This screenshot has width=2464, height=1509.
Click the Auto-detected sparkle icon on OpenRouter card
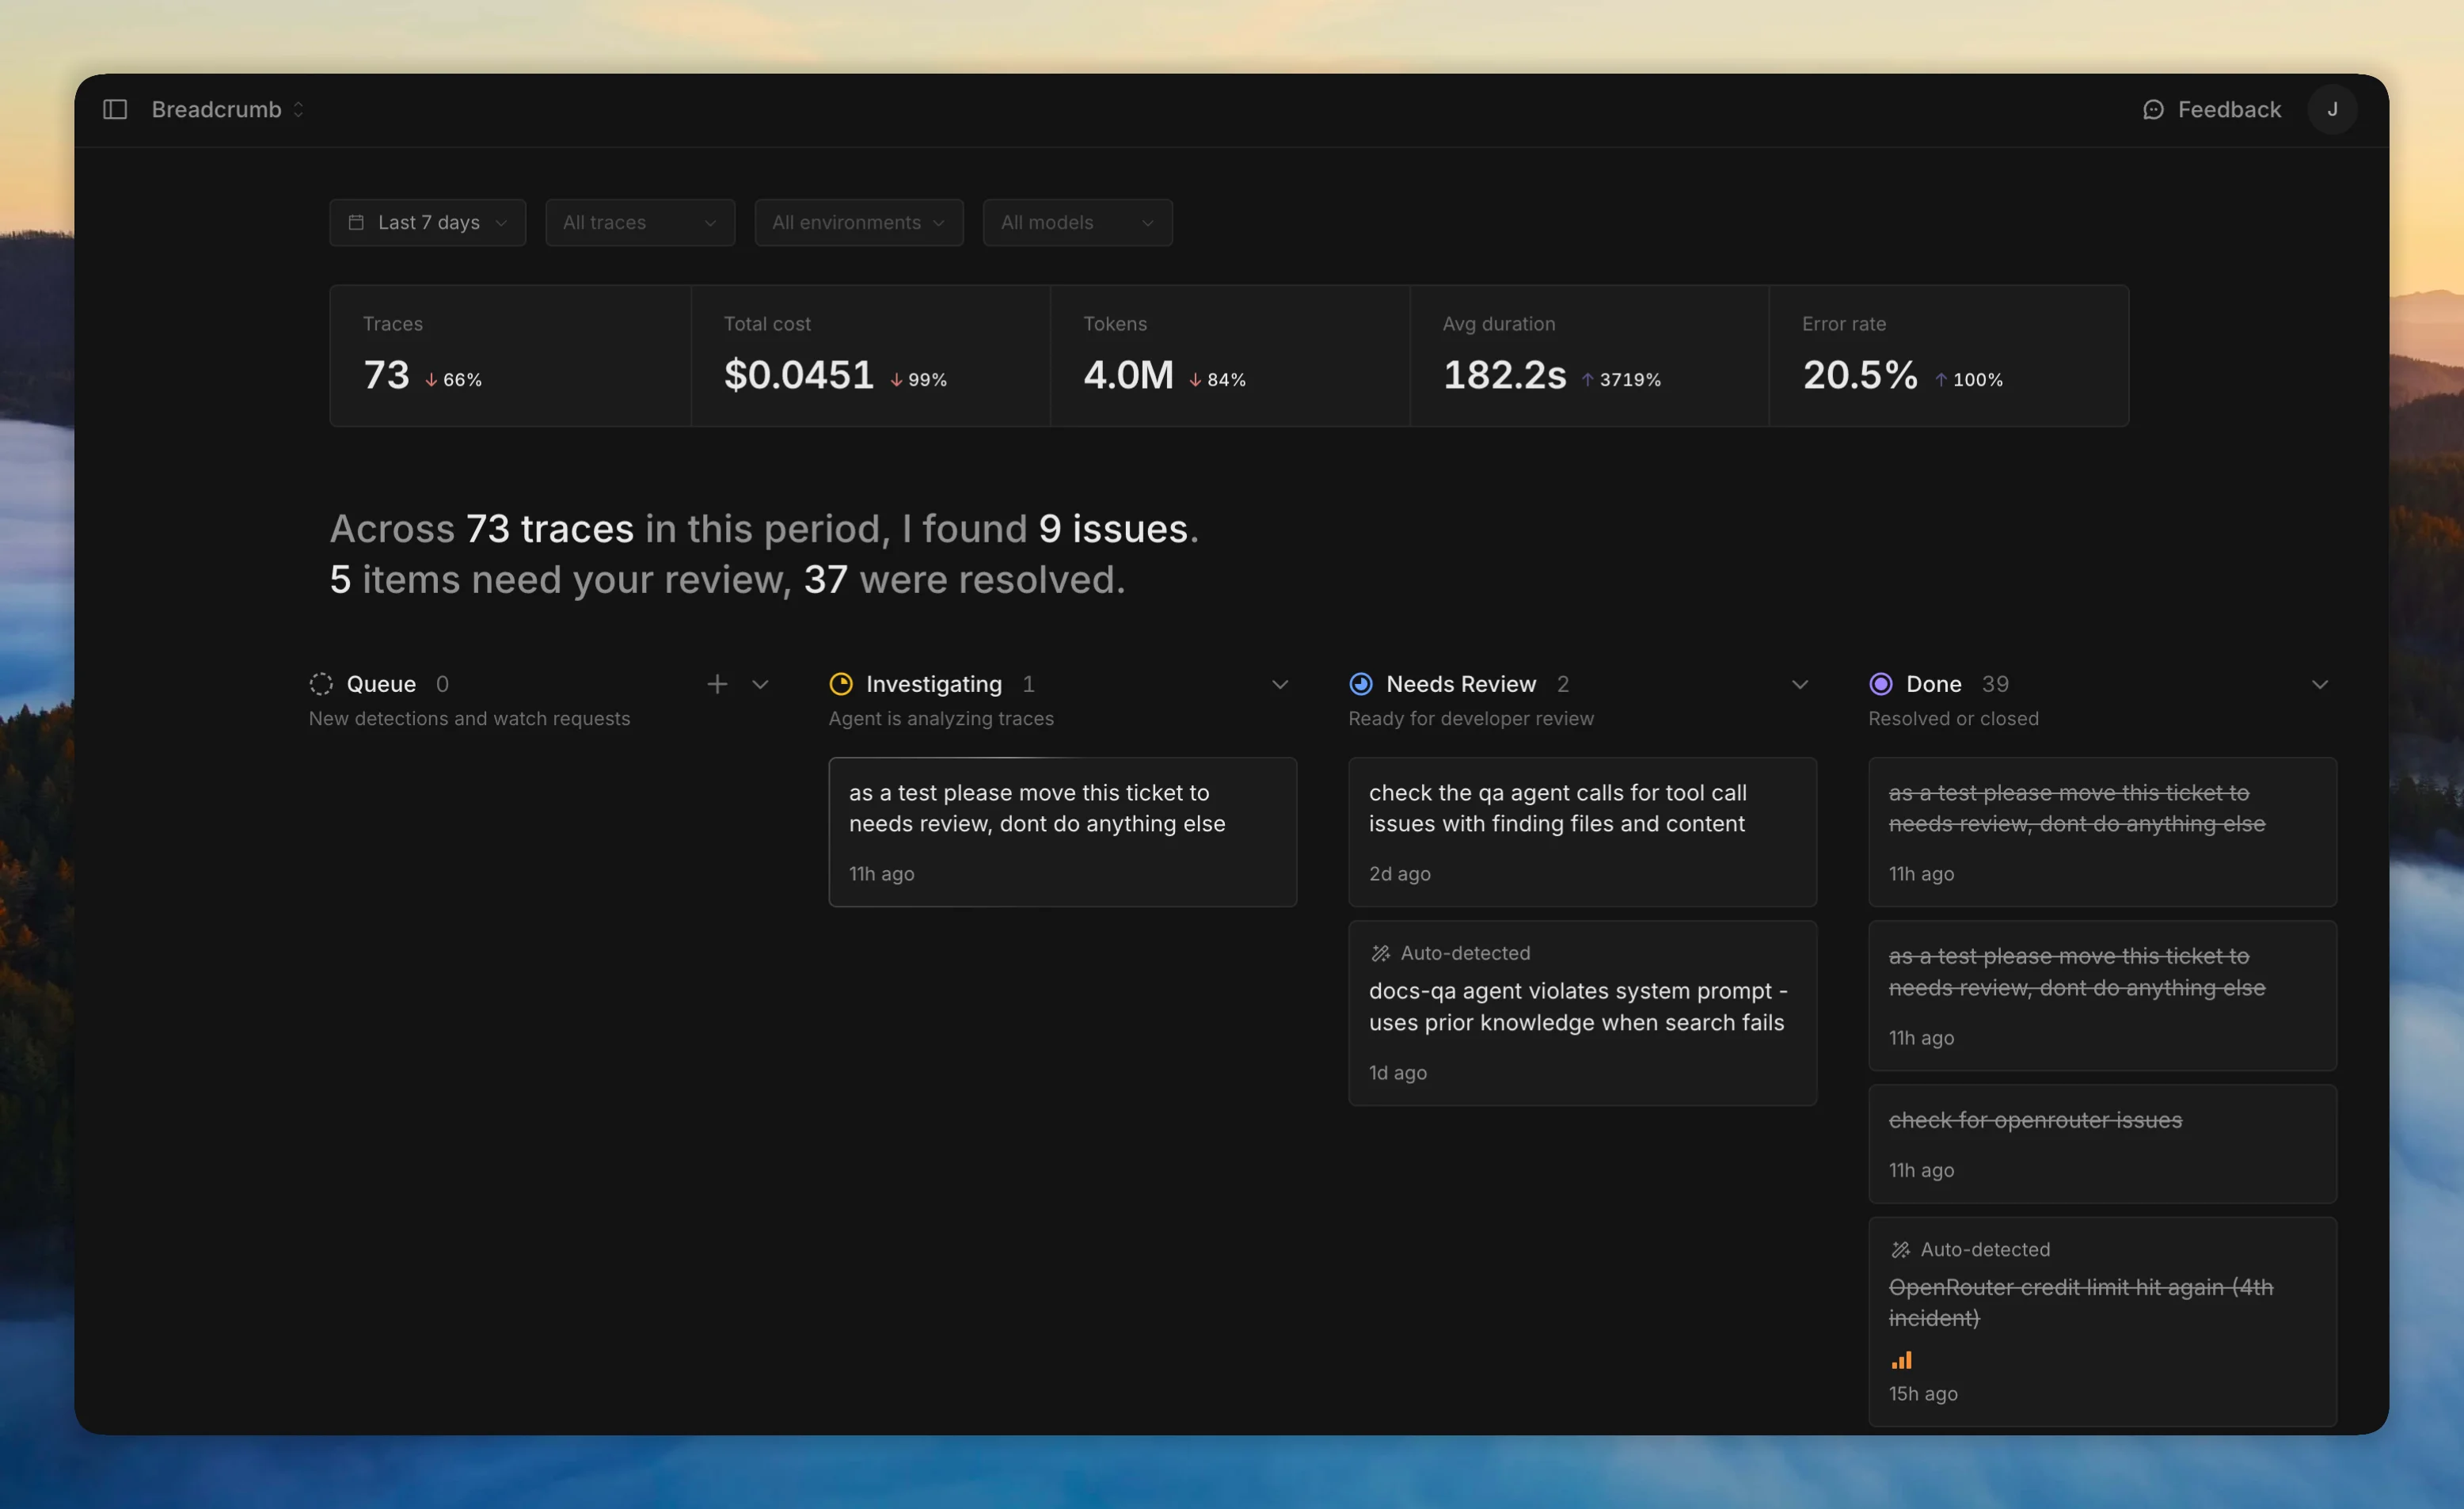click(x=1901, y=1249)
